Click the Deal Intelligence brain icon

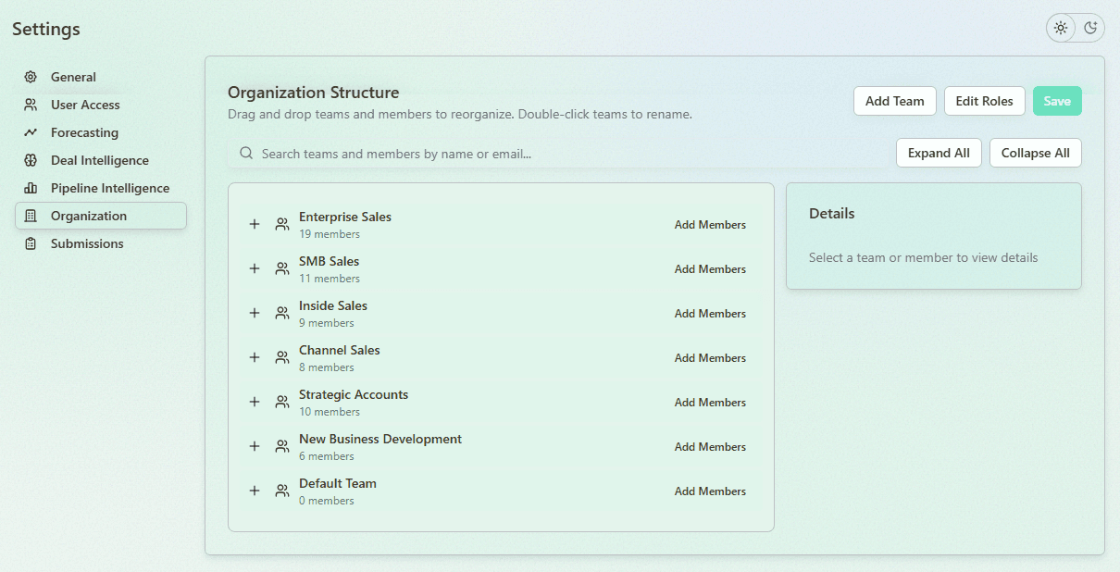click(x=31, y=160)
